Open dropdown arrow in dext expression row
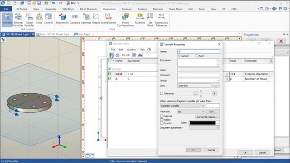 pos(227,74)
